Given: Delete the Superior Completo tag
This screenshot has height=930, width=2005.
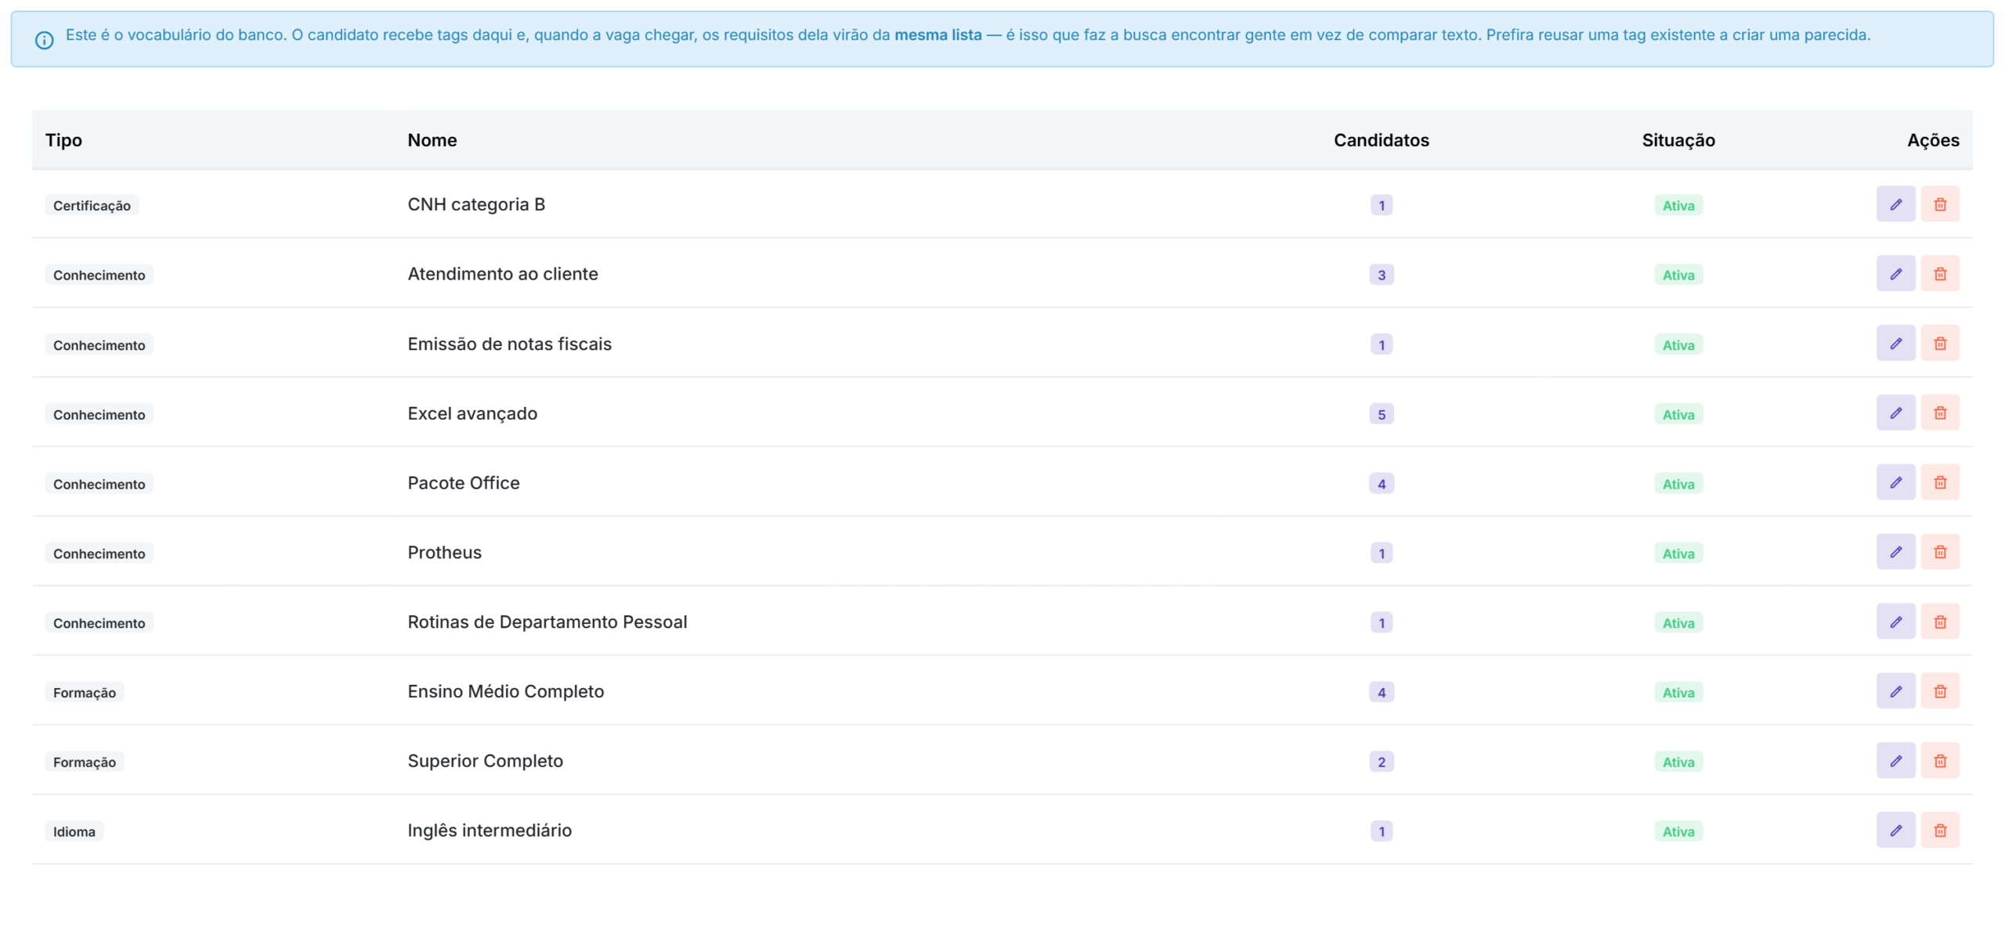Looking at the screenshot, I should point(1940,761).
